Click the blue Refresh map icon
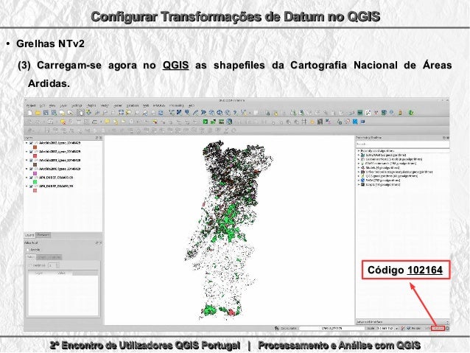 click(161, 113)
